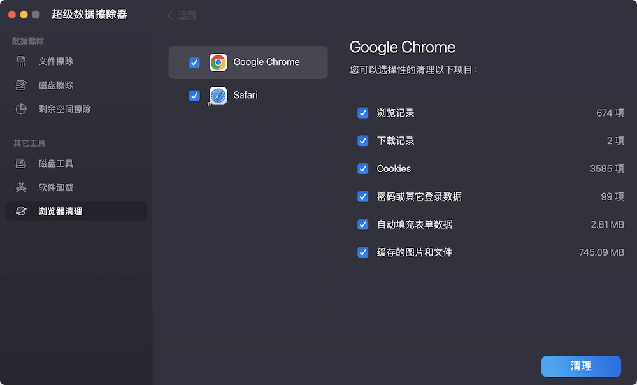
Task: Uncheck the Safari checkbox
Action: [x=194, y=96]
